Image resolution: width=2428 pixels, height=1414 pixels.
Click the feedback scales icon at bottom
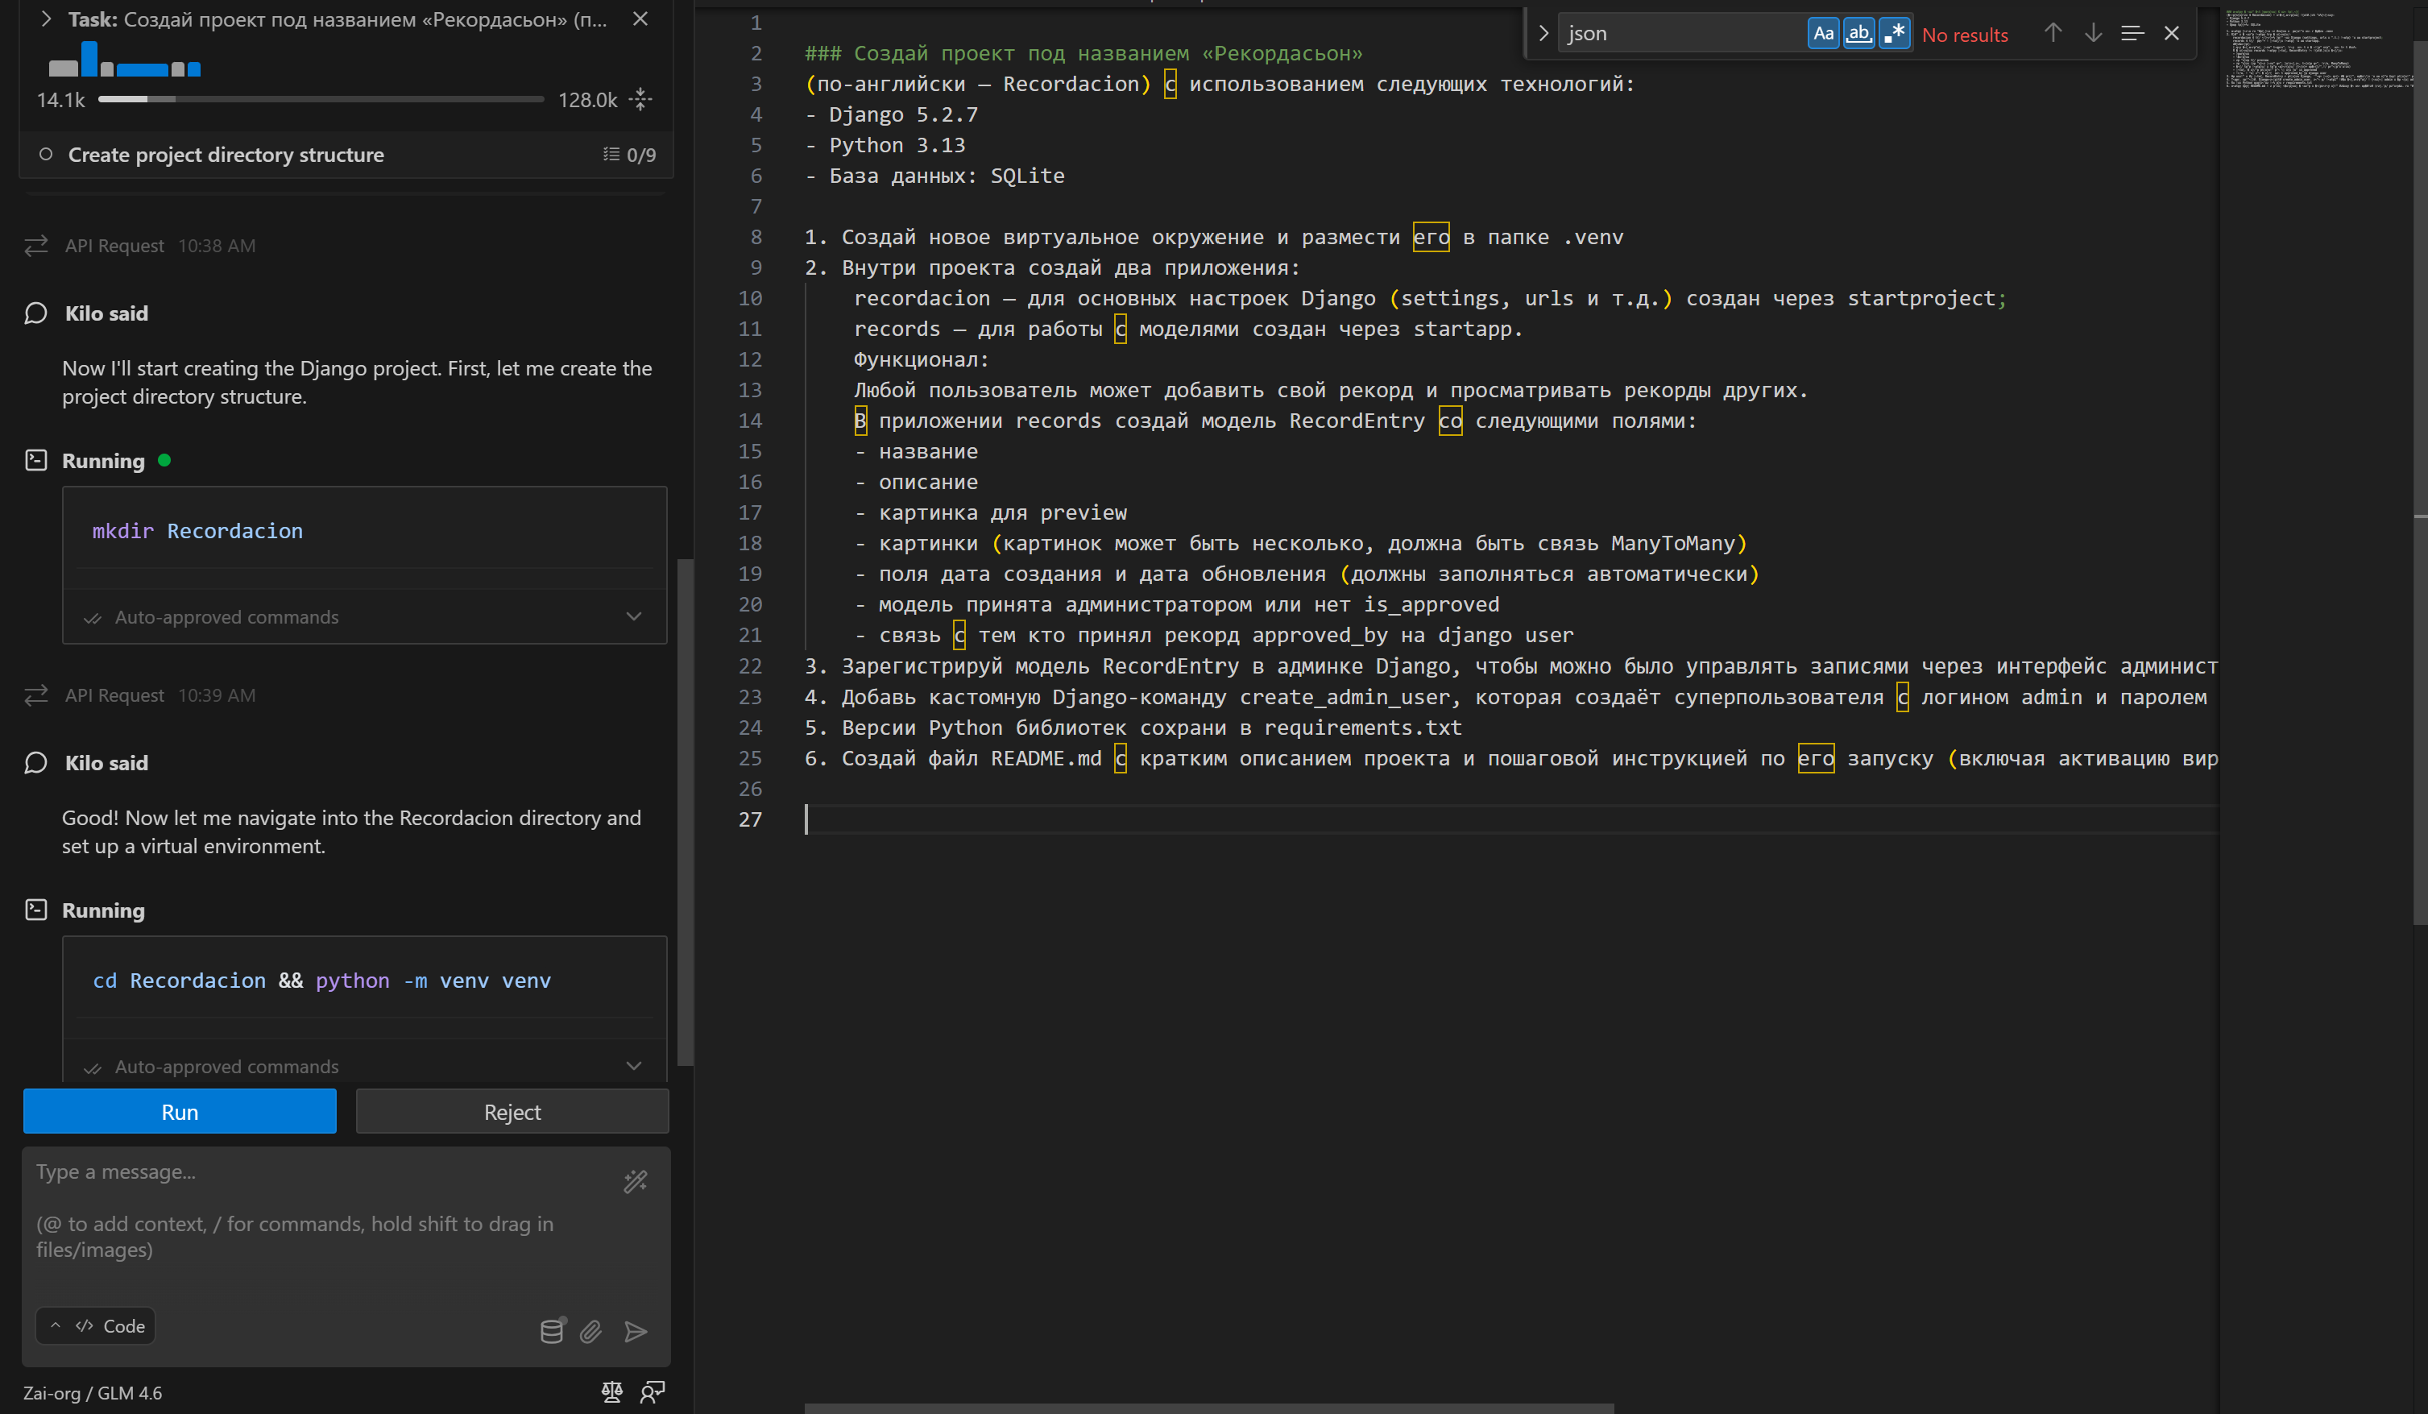tap(611, 1393)
